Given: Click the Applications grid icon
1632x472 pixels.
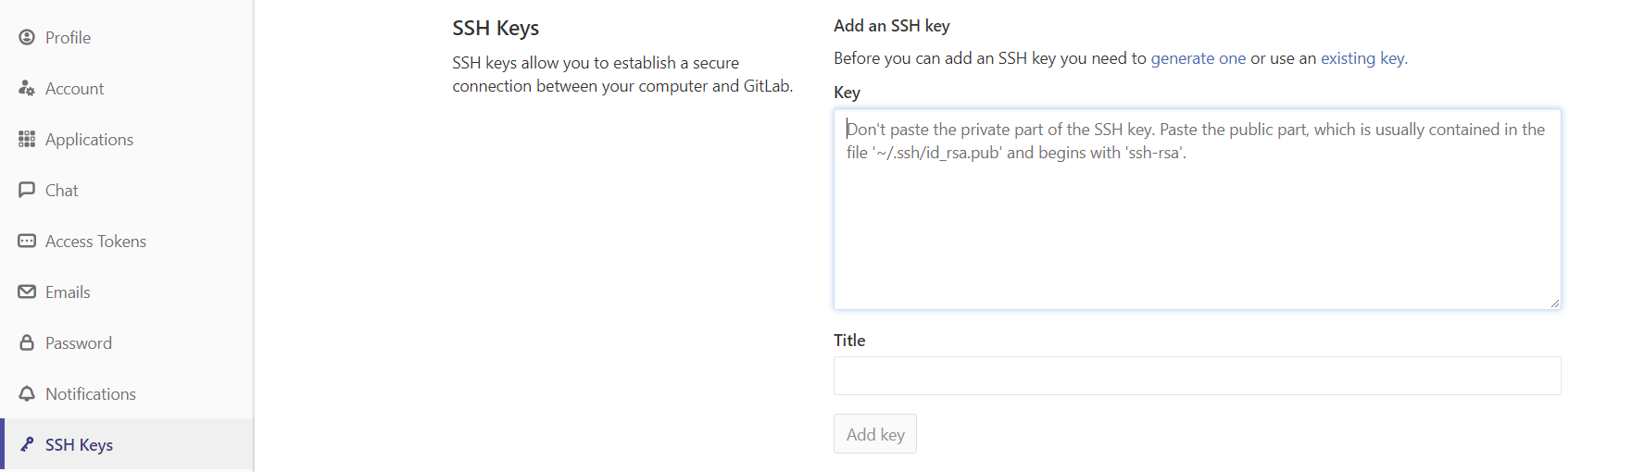Looking at the screenshot, I should click(27, 139).
